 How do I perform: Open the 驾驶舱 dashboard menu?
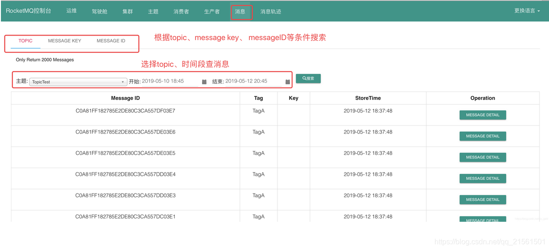click(x=99, y=11)
